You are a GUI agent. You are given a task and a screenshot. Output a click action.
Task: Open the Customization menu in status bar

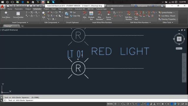(186, 104)
